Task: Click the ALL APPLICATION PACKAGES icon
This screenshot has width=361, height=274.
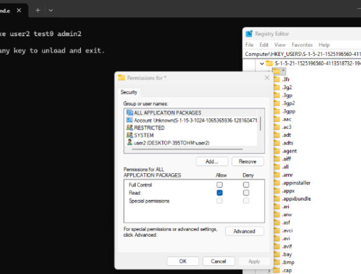Action: coord(129,113)
